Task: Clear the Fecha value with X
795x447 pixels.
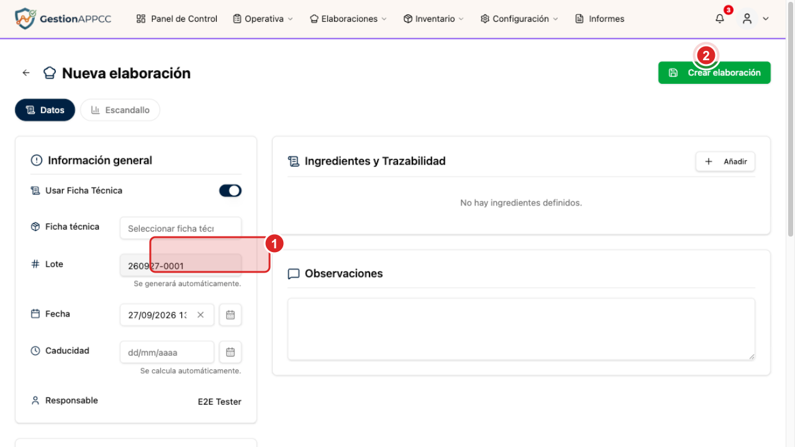Action: (201, 315)
